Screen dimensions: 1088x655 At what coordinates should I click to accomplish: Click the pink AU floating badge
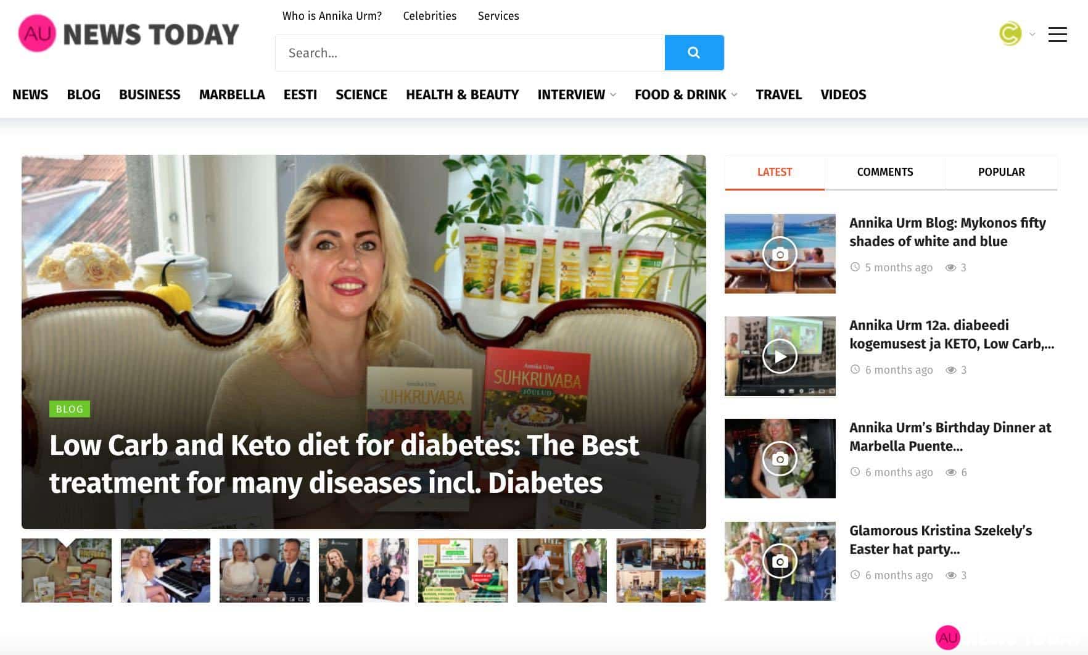(x=948, y=638)
